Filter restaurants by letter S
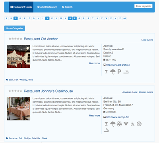This screenshot has height=143, width=159. 88,18
